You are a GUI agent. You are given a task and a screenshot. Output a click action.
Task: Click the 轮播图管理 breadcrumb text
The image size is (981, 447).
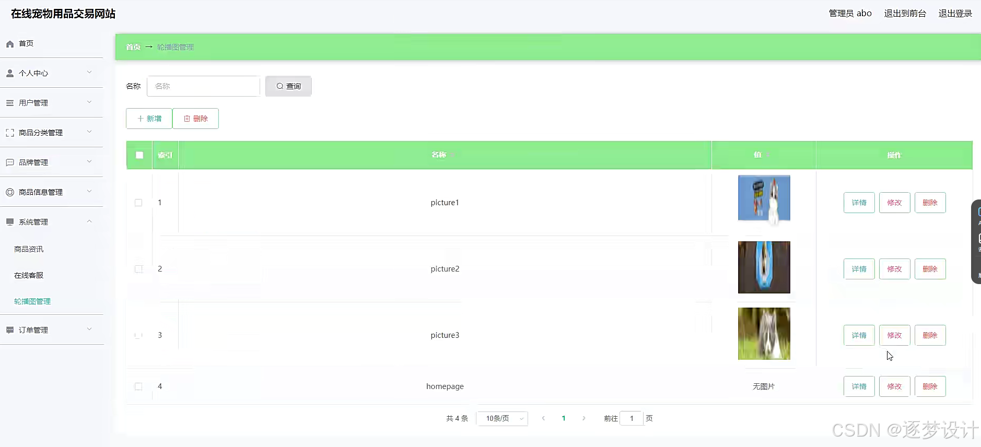coord(176,47)
